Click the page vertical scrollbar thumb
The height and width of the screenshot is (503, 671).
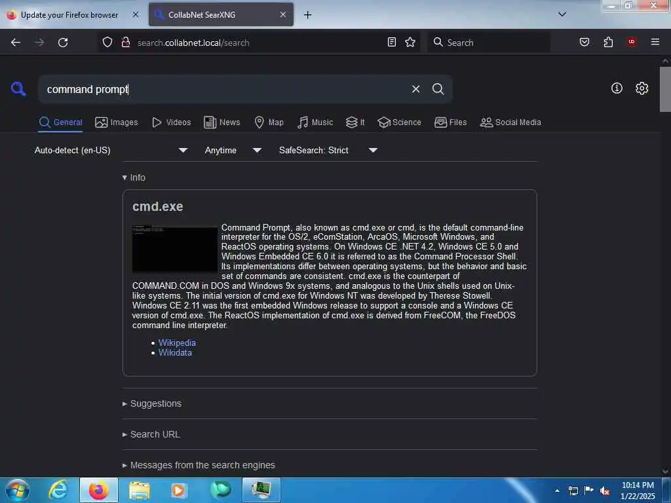pos(665,89)
